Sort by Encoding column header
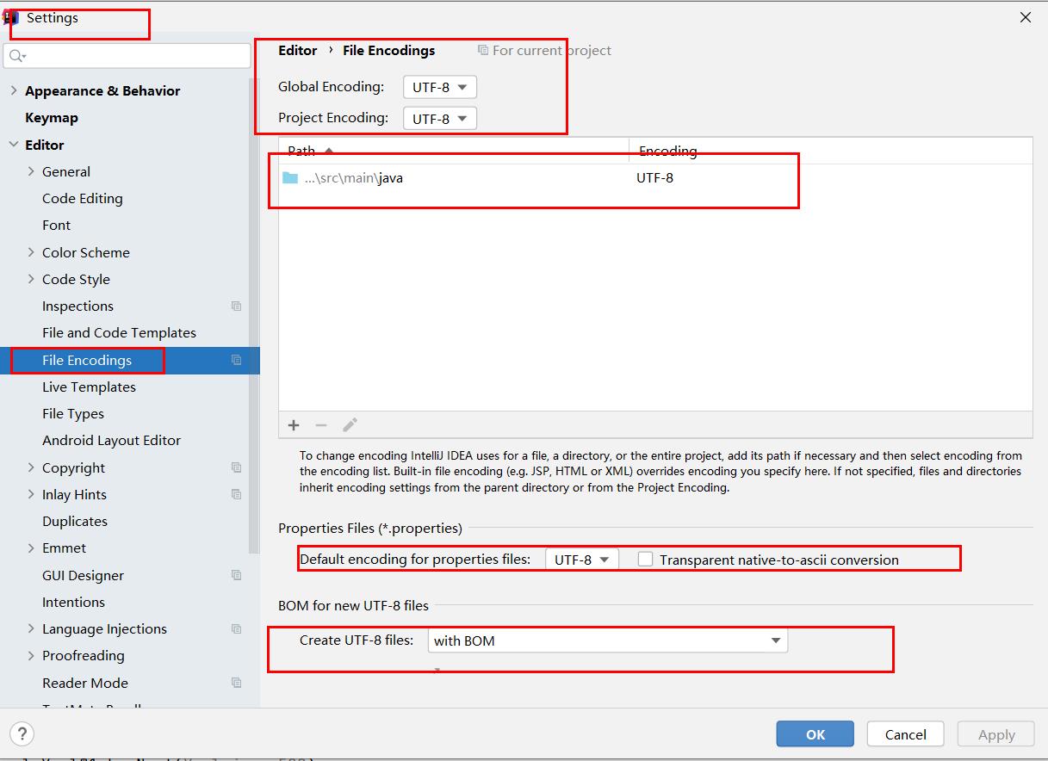 point(831,151)
